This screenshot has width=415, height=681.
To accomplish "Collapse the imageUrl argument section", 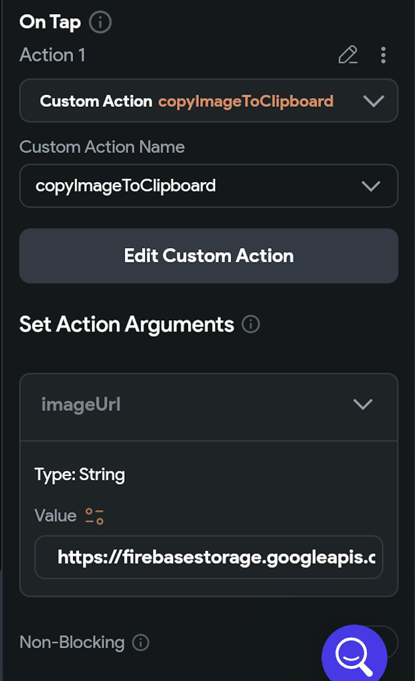I will click(363, 404).
